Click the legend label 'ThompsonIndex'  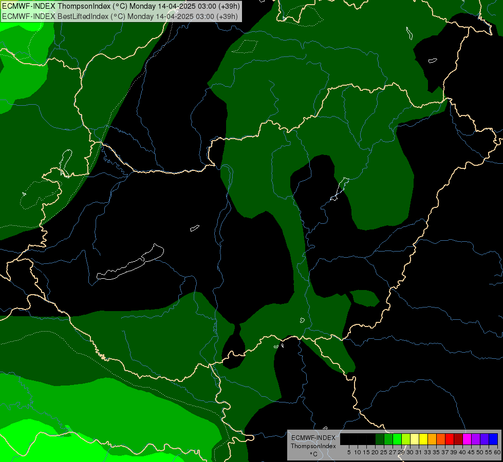pos(313,446)
